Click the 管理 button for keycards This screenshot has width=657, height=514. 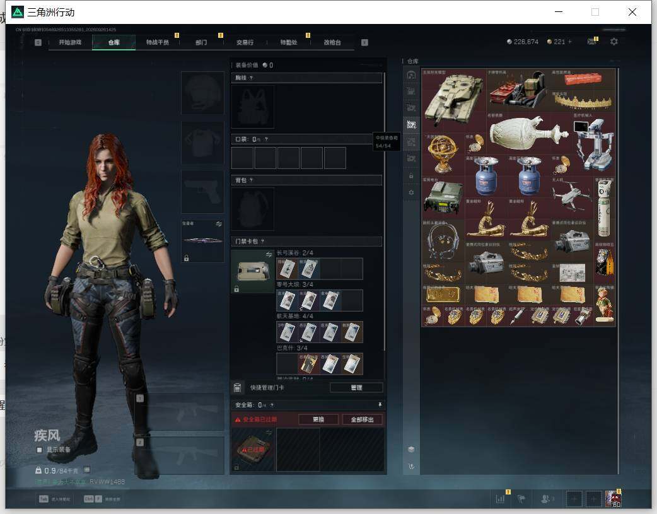point(357,387)
